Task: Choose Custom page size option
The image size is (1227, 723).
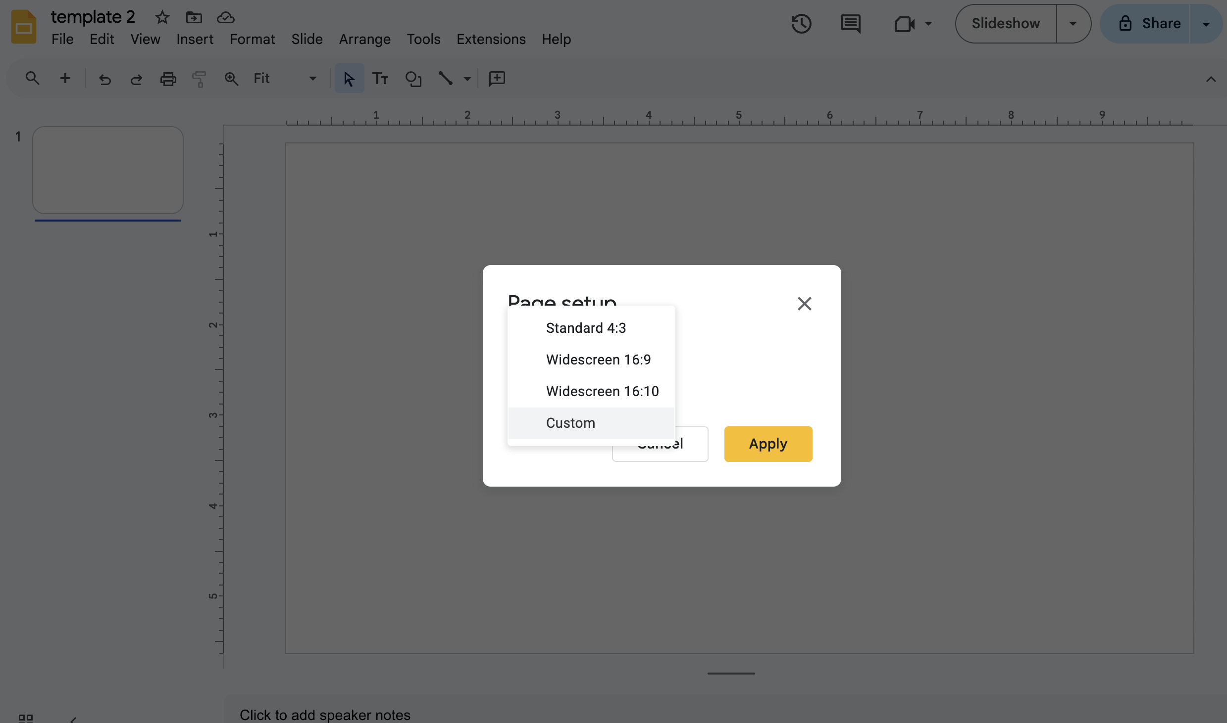Action: click(591, 423)
